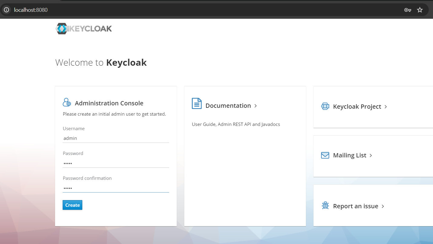Click the chevron next to Report an issue
The height and width of the screenshot is (244, 433).
383,206
